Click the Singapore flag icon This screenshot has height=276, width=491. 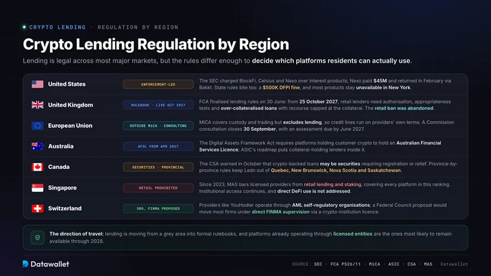tap(38, 188)
